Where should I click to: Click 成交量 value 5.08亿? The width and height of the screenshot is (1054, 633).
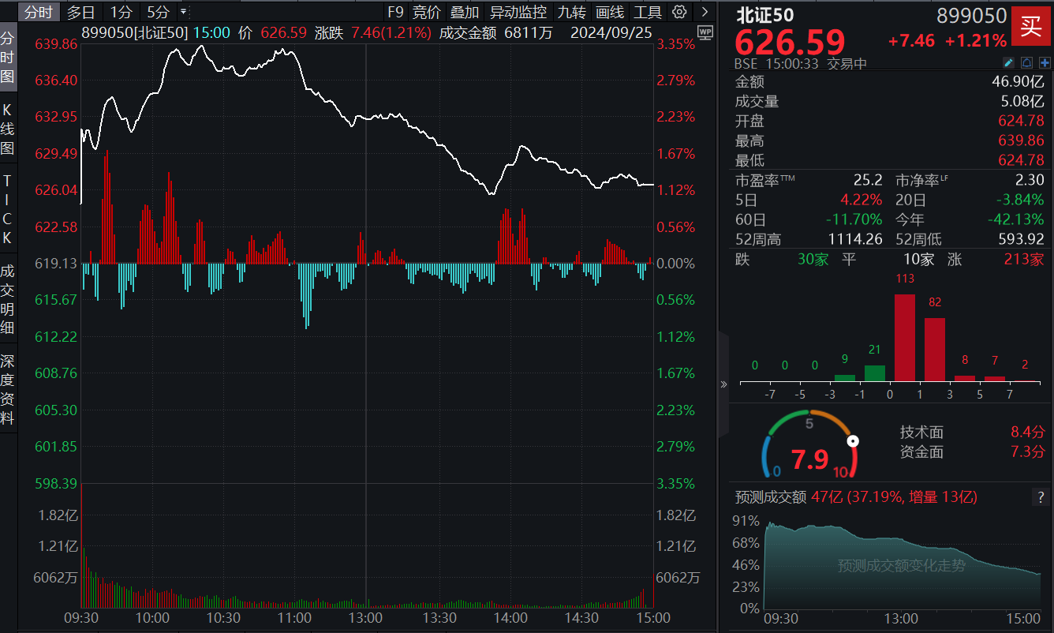pos(1023,102)
